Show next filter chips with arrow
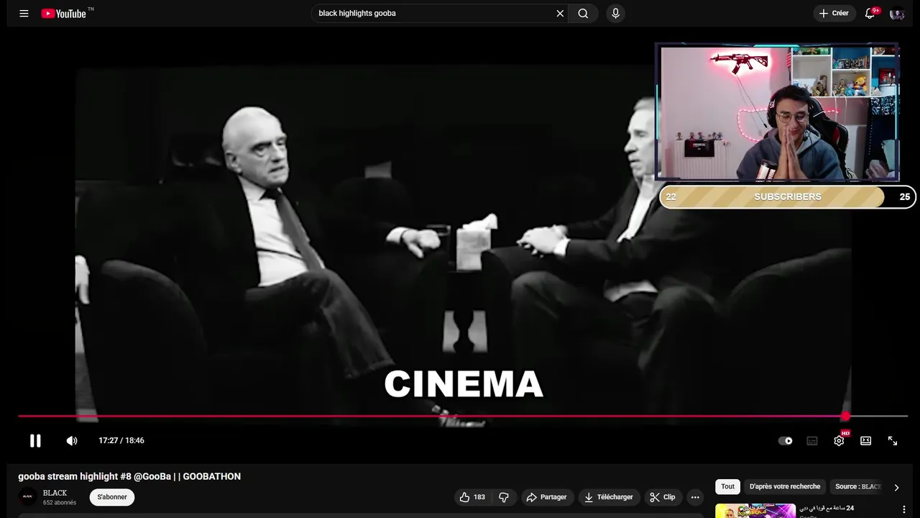The image size is (920, 518). click(896, 487)
